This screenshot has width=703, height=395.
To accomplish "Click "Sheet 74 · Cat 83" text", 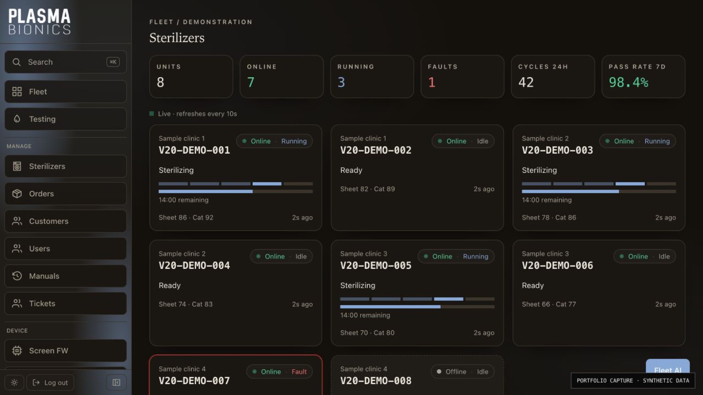I will click(186, 304).
